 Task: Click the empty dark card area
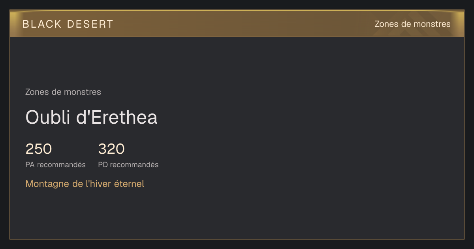tap(308, 138)
